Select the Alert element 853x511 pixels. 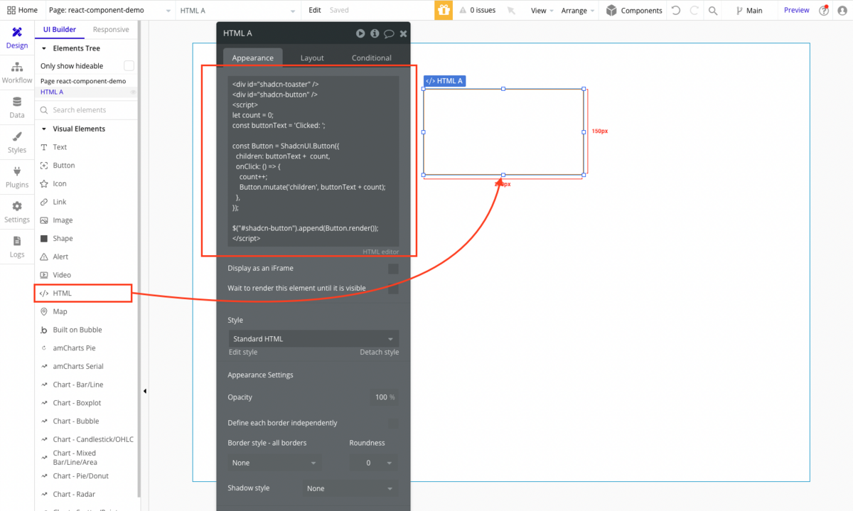[x=60, y=257]
